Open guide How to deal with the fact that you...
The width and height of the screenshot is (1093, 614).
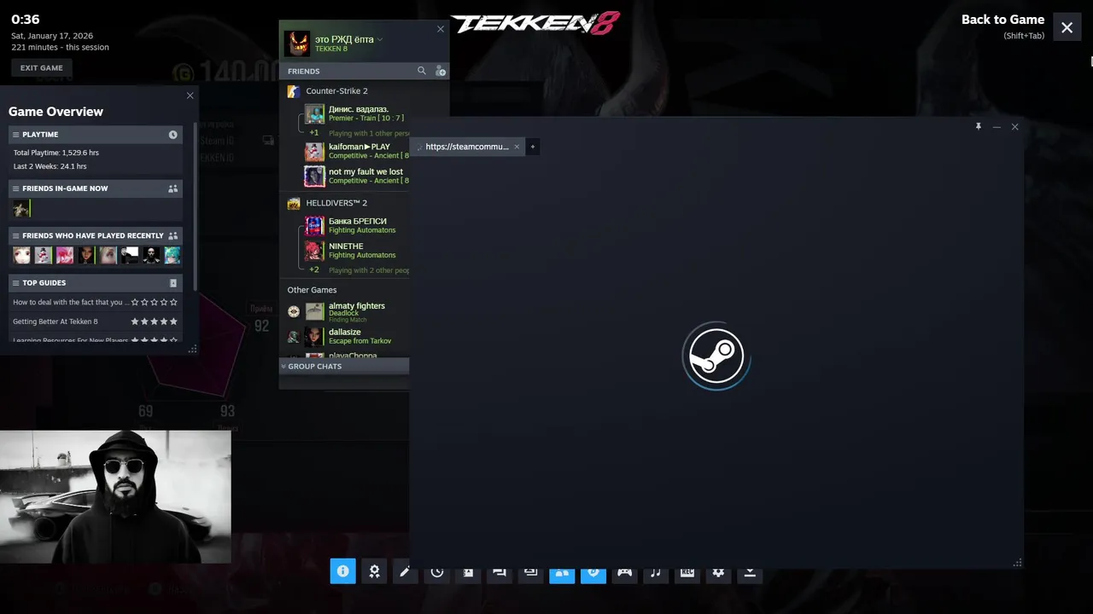[71, 302]
